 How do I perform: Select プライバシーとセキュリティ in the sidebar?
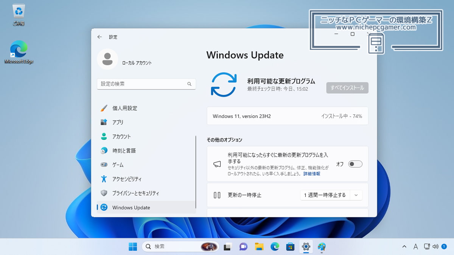(x=146, y=193)
